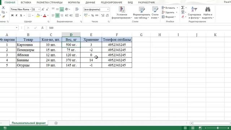
Task: Apply thousands separator 000 format
Action: click(97, 15)
